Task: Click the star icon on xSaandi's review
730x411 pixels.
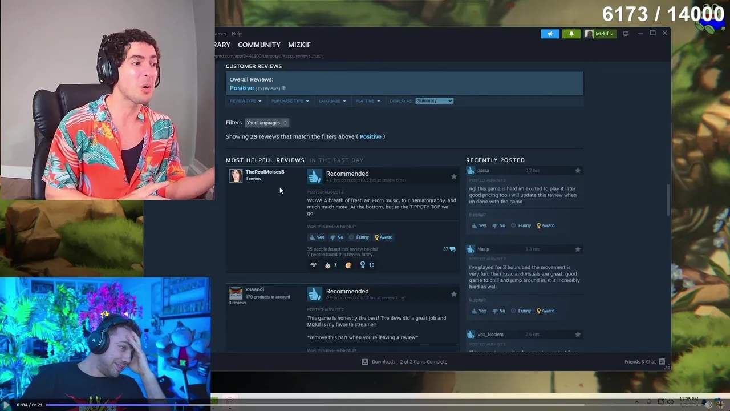Action: [x=454, y=294]
